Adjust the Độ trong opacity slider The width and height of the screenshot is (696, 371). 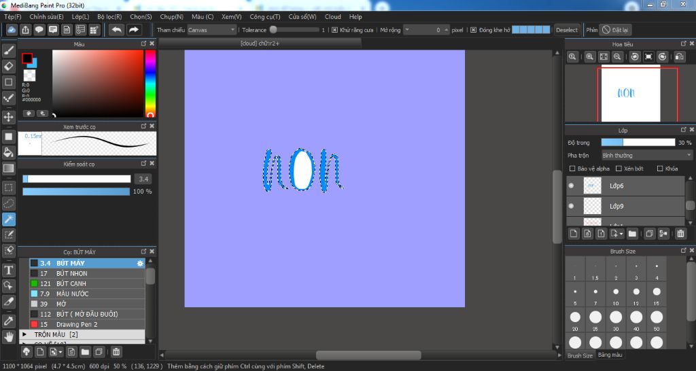(638, 143)
